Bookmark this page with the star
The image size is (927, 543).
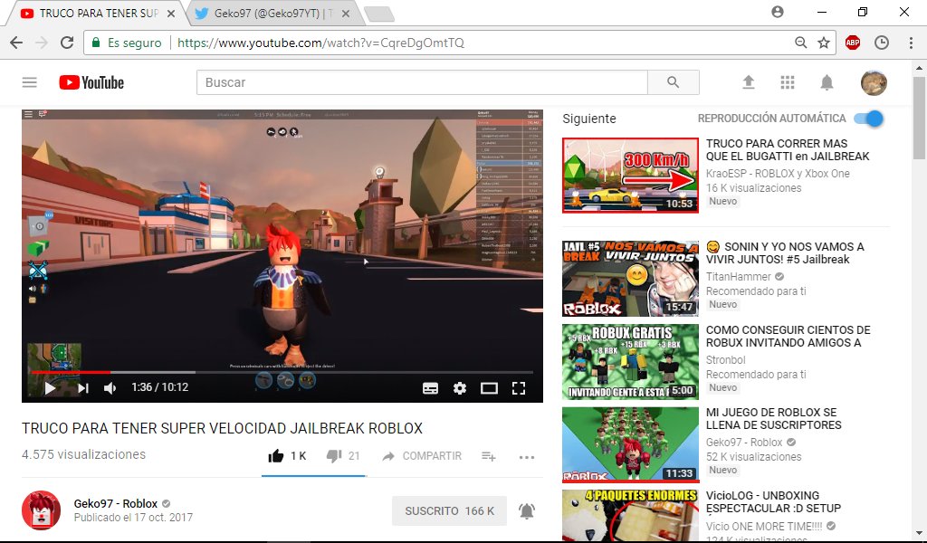pyautogui.click(x=824, y=43)
